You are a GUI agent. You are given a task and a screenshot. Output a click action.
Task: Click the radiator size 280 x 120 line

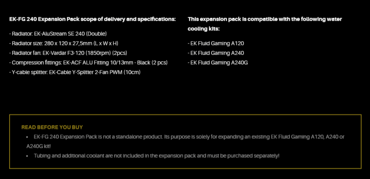(x=64, y=43)
